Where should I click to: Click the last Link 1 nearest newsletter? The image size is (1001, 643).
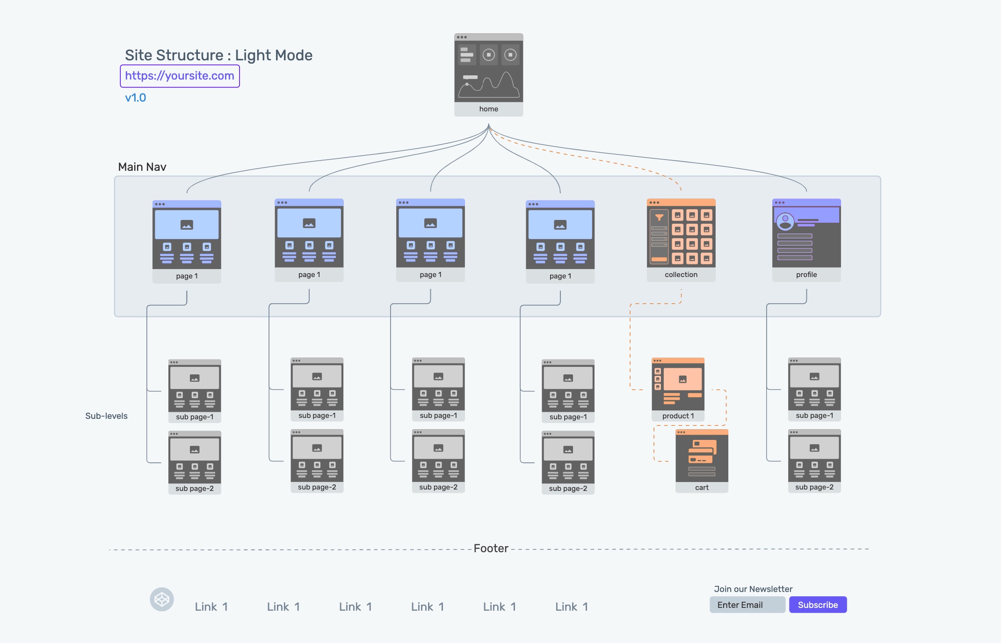tap(572, 607)
